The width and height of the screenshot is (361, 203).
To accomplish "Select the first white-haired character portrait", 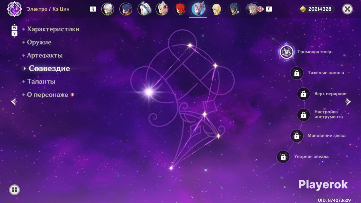I will 108,9.
